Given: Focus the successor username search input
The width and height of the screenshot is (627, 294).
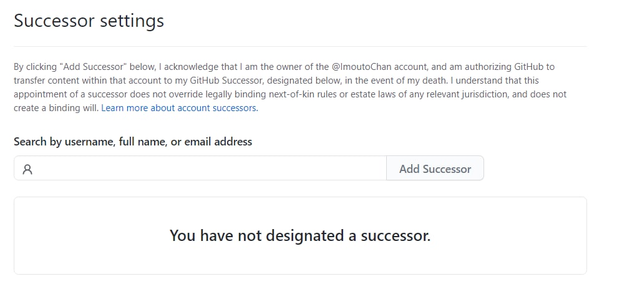Looking at the screenshot, I should point(200,169).
